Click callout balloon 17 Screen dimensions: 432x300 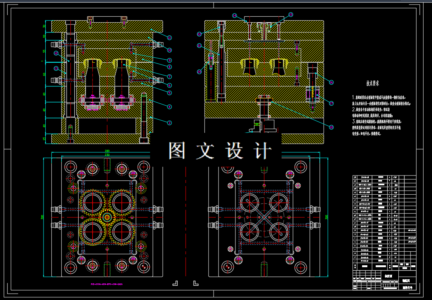pyautogui.click(x=331, y=103)
